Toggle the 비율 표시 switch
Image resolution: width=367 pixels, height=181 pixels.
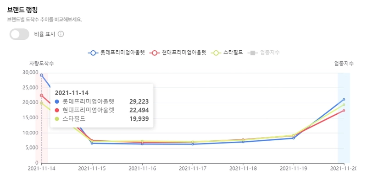(x=19, y=34)
